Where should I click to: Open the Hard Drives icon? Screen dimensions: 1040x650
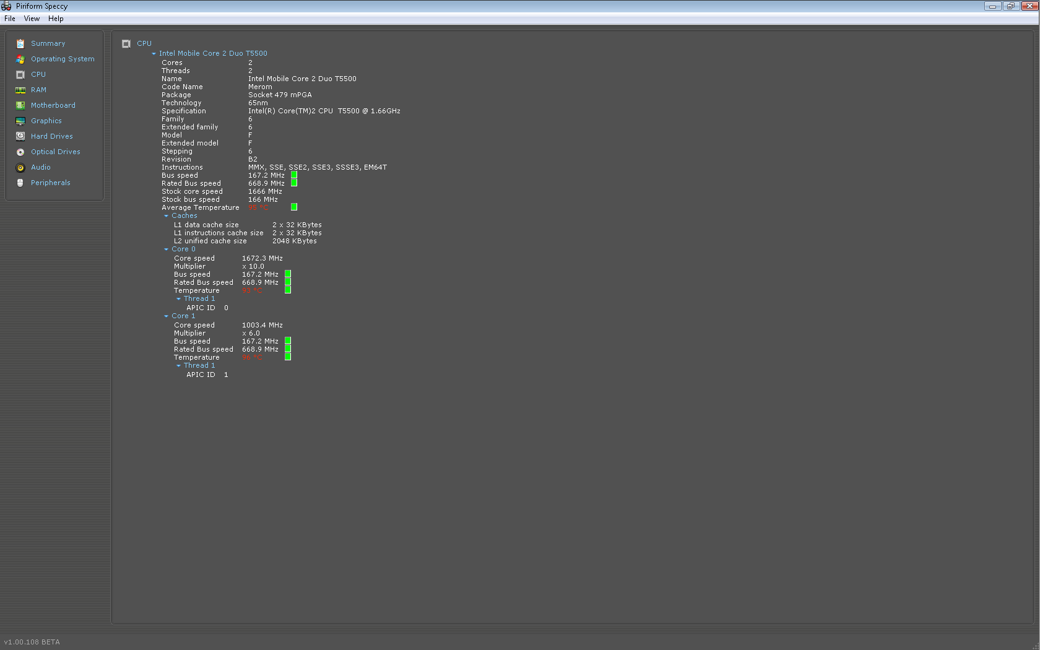(x=20, y=136)
